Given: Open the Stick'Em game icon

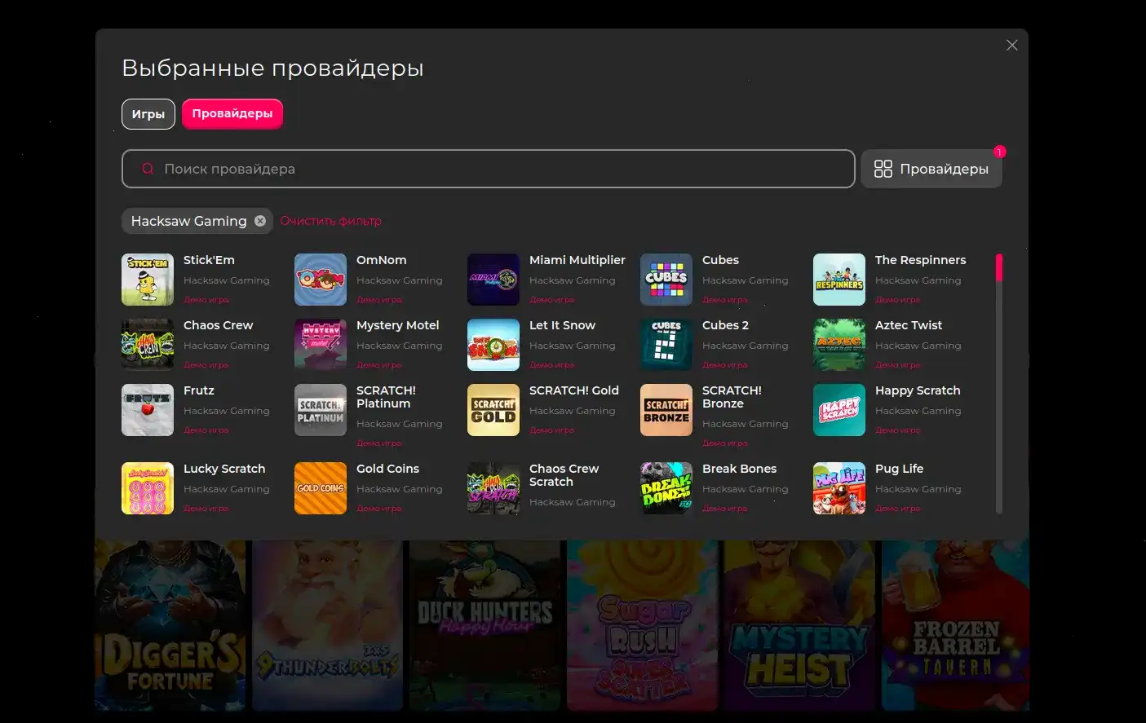Looking at the screenshot, I should (x=147, y=280).
